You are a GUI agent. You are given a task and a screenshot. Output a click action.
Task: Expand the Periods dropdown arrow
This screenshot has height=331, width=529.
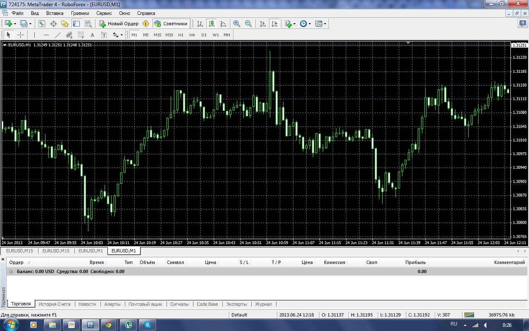(x=310, y=24)
